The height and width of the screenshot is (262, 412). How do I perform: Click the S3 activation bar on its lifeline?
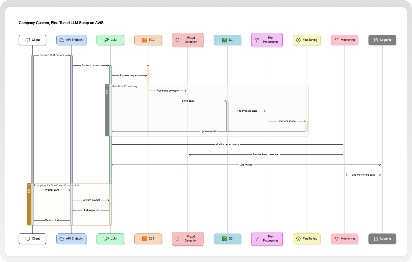227,116
